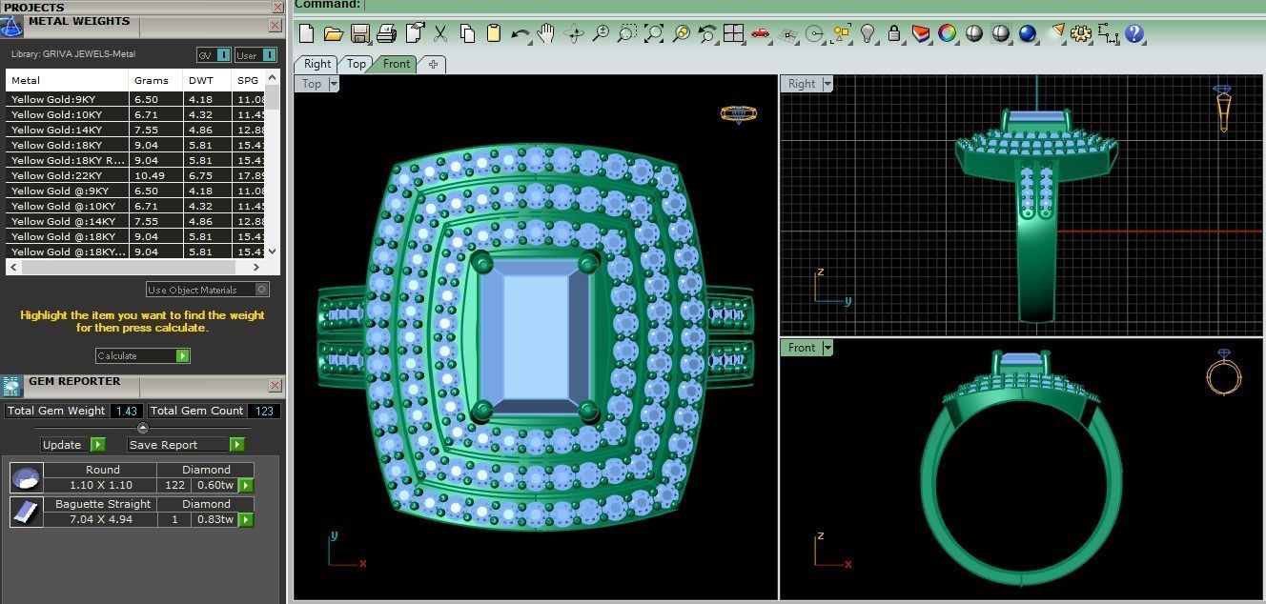This screenshot has height=604, width=1266.
Task: Click the Save Report button
Action: click(x=186, y=445)
